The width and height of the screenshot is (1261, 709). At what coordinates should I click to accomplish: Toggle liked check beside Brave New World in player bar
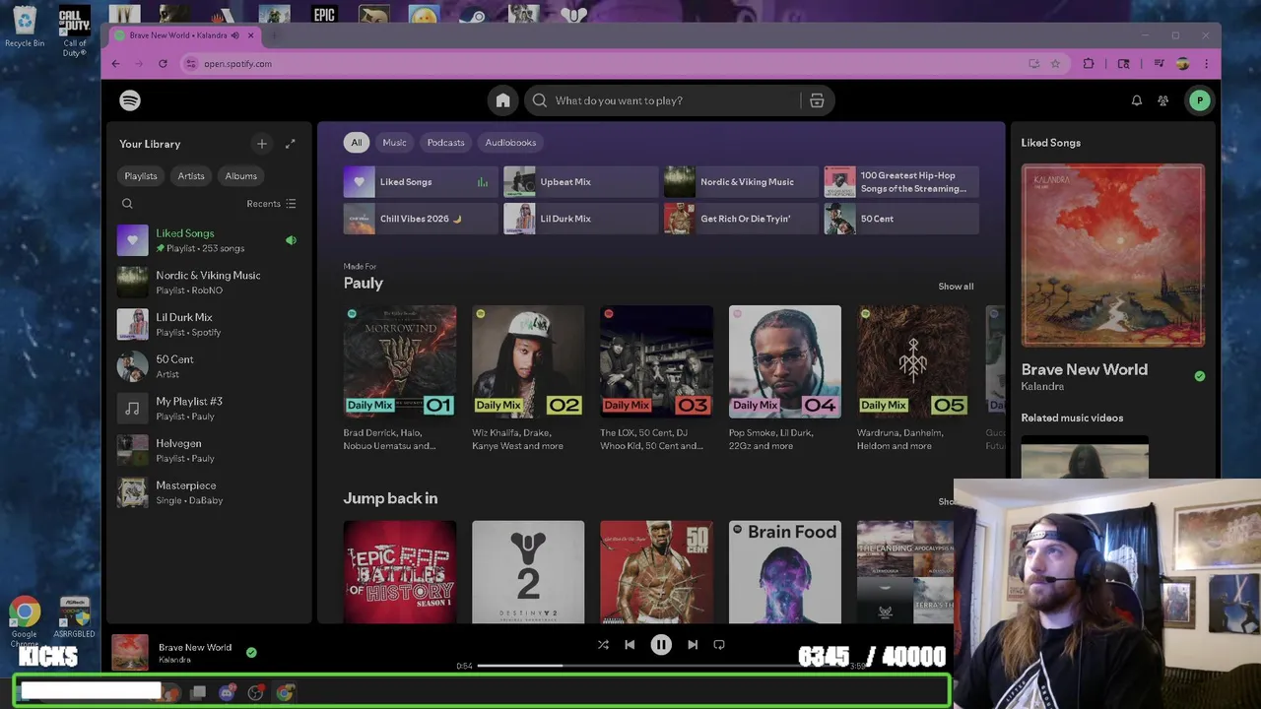coord(251,652)
